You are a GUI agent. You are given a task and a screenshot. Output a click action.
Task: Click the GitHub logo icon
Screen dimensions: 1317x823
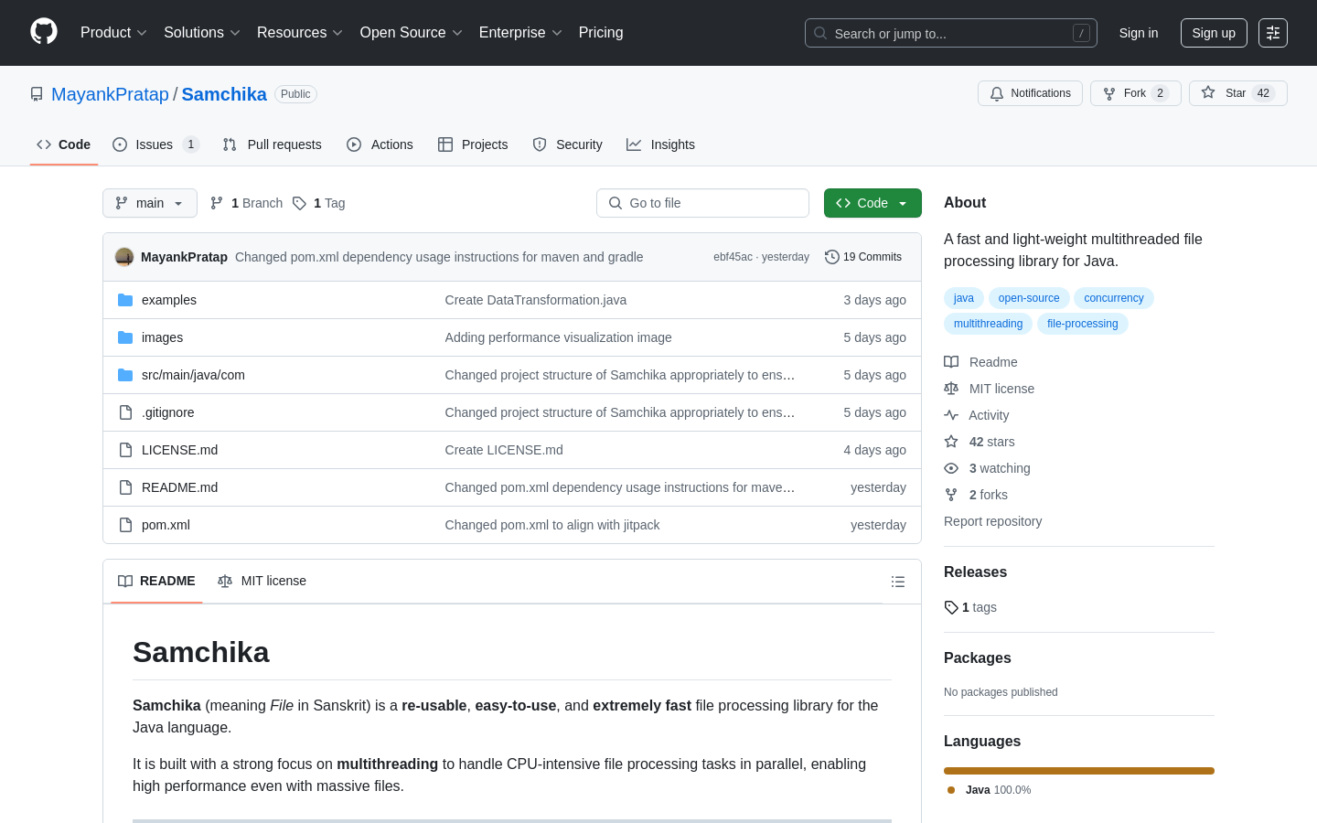pyautogui.click(x=44, y=32)
